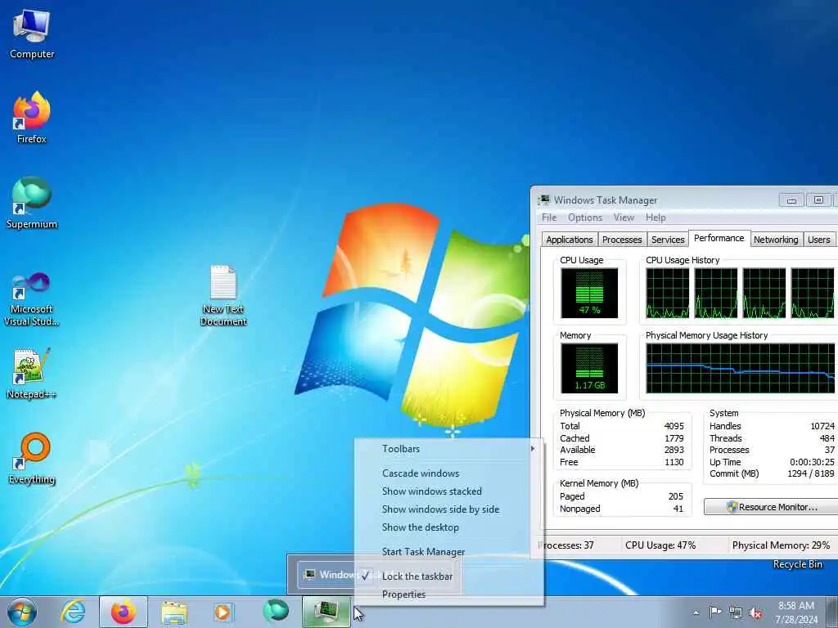Open the Options menu in Task Manager
838x628 pixels.
click(584, 218)
